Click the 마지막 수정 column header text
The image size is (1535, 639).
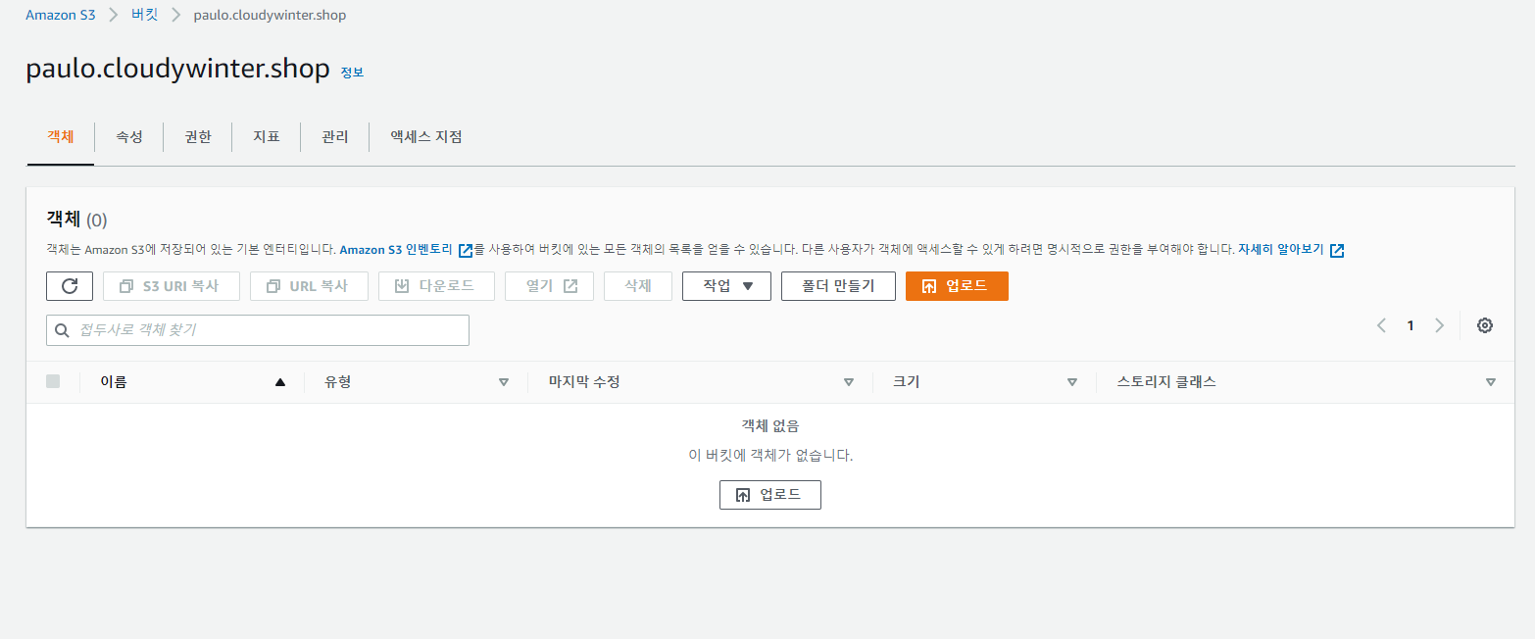click(x=584, y=382)
